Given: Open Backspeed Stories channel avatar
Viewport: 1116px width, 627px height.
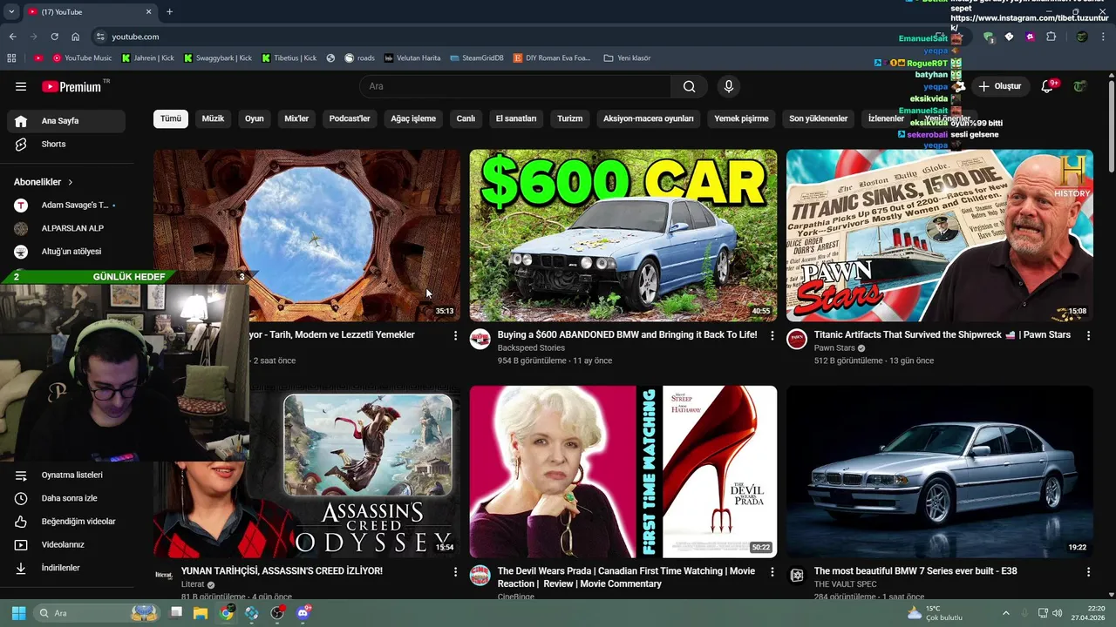Looking at the screenshot, I should pyautogui.click(x=480, y=339).
